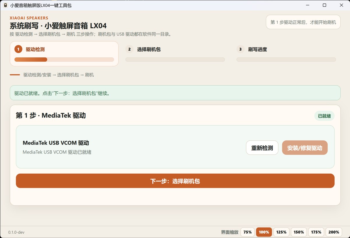The height and width of the screenshot is (238, 350).
Task: Click the green 驱动已就绪 notification banner
Action: [175, 93]
